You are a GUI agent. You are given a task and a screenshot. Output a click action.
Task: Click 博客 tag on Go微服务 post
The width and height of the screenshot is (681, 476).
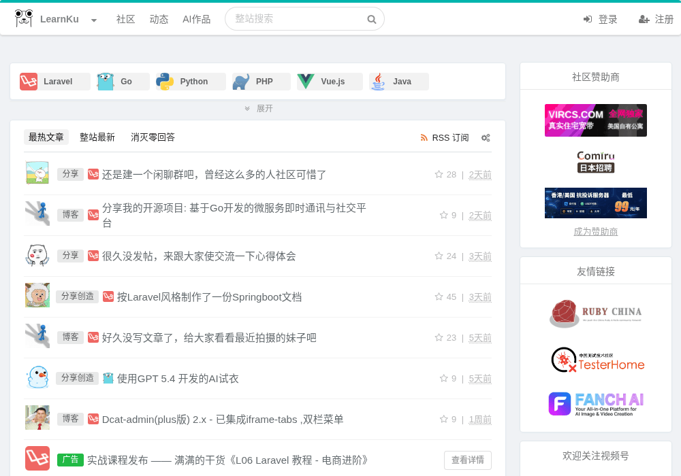tap(70, 215)
